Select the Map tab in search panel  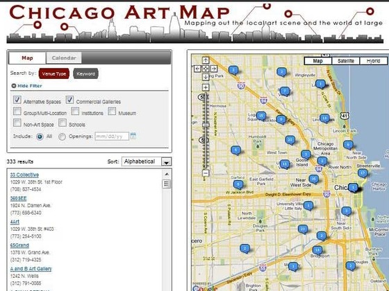coord(27,58)
